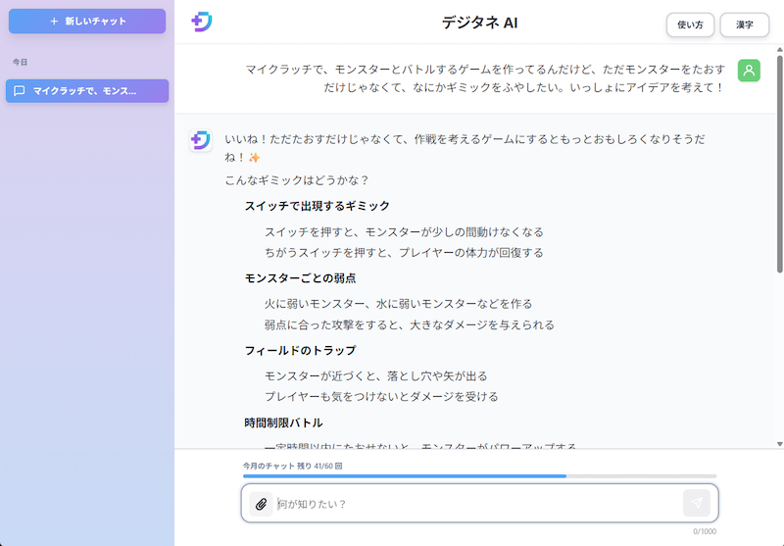
Task: Click the chat bubble icon in sidebar
Action: click(19, 91)
